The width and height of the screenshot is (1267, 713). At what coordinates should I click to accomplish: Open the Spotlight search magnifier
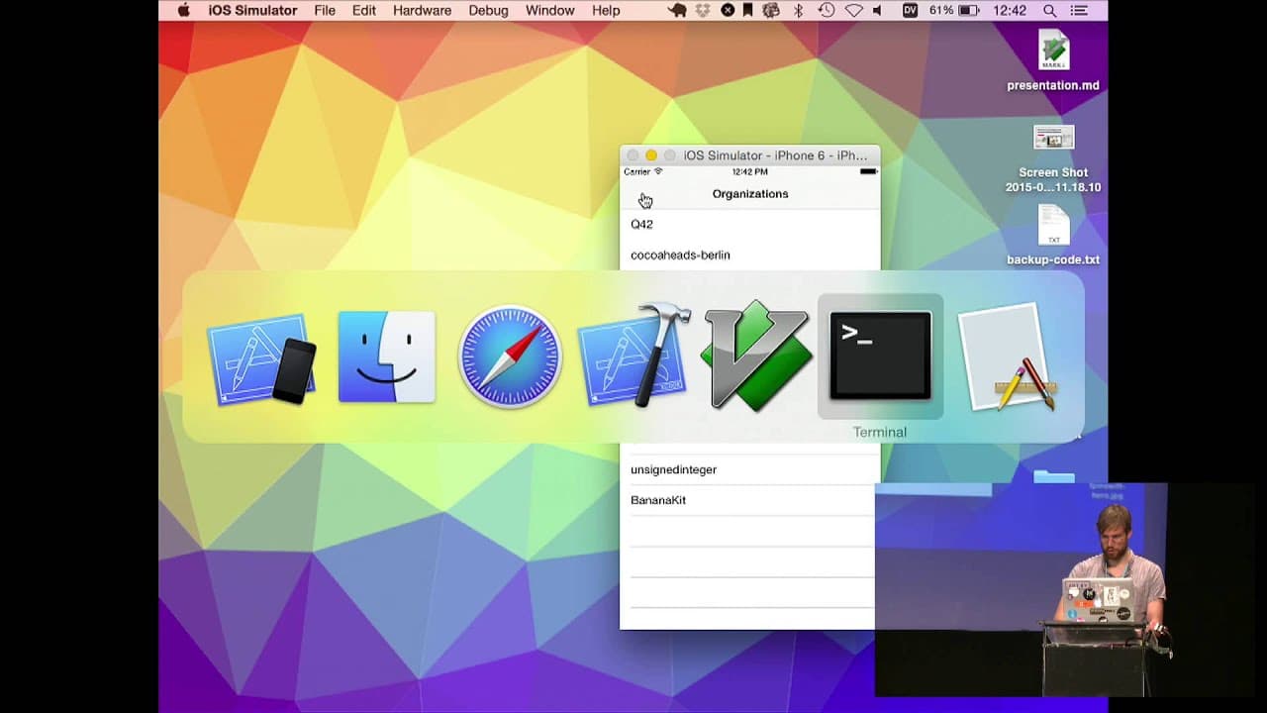coord(1049,11)
